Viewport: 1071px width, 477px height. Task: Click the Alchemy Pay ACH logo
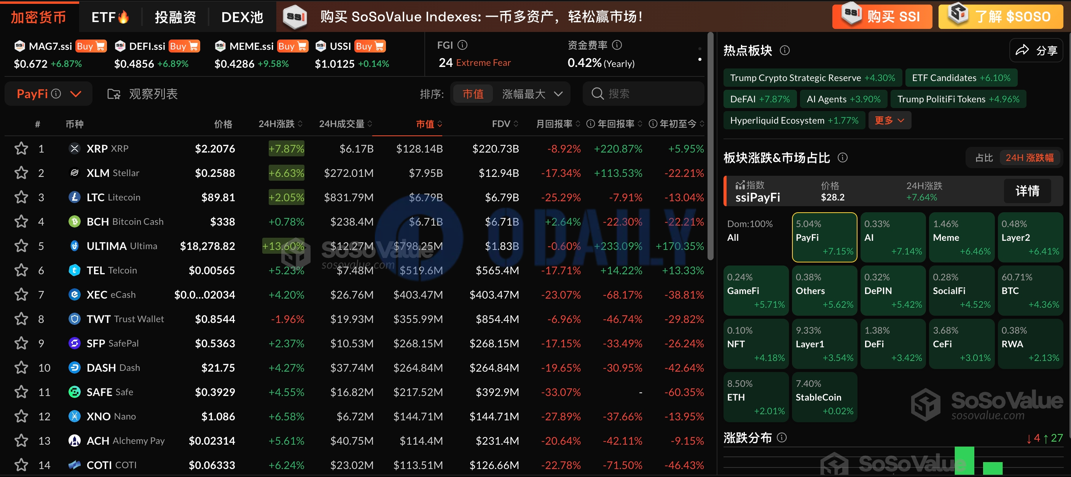click(x=75, y=440)
